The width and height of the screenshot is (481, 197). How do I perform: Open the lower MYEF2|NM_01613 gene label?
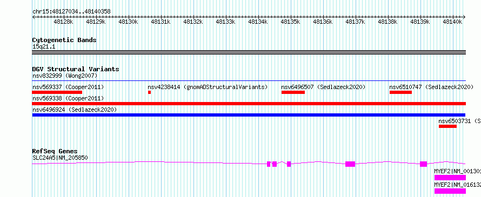457,185
